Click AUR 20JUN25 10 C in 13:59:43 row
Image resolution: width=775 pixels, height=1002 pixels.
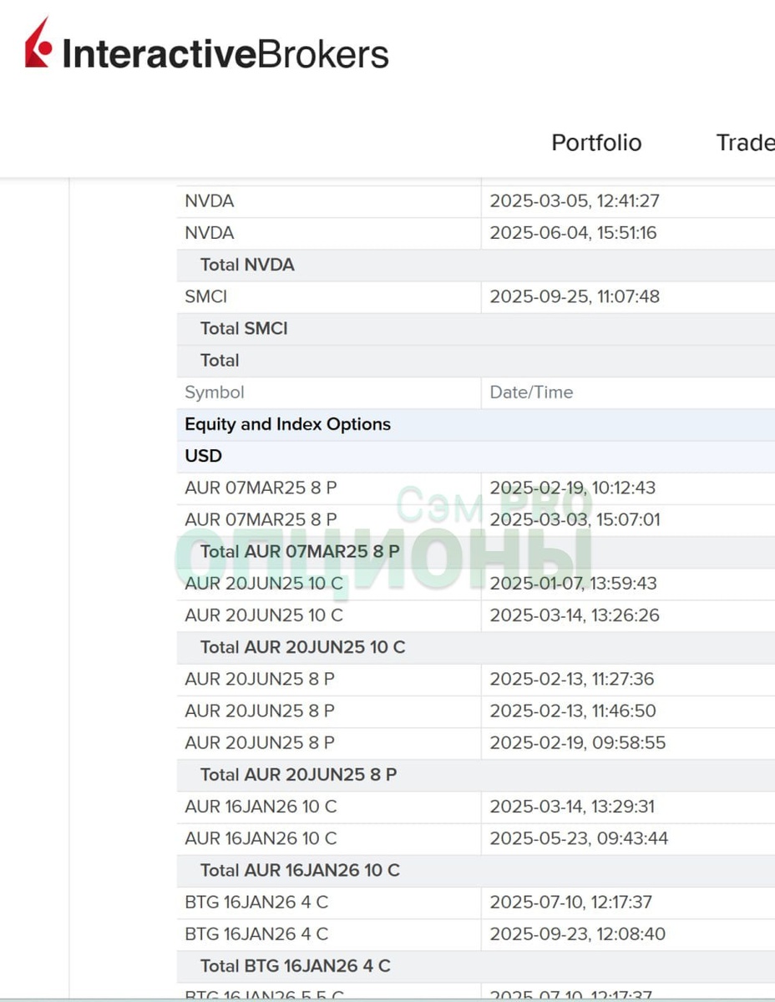tap(264, 583)
